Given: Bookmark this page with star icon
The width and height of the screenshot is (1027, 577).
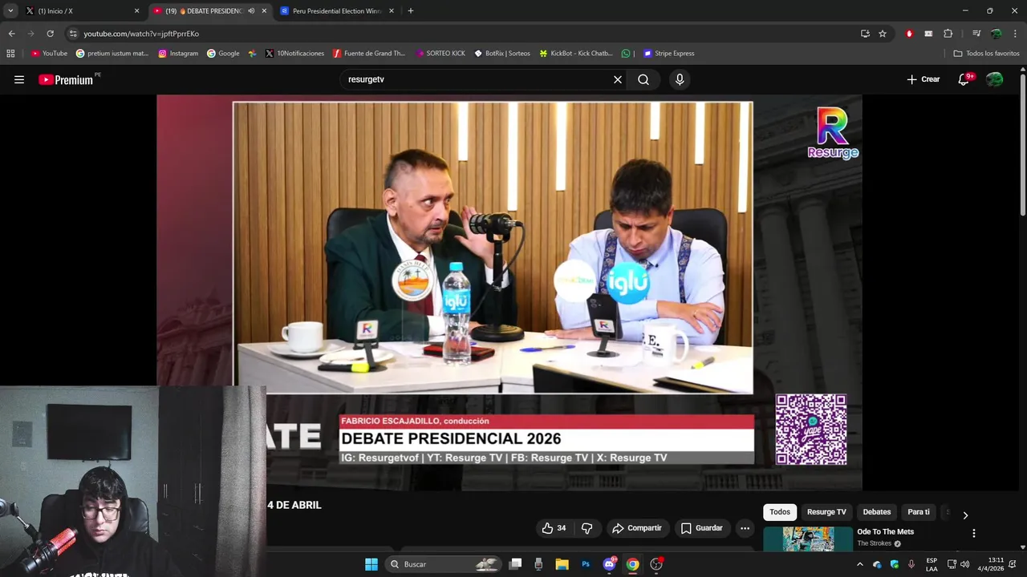Looking at the screenshot, I should pos(883,34).
